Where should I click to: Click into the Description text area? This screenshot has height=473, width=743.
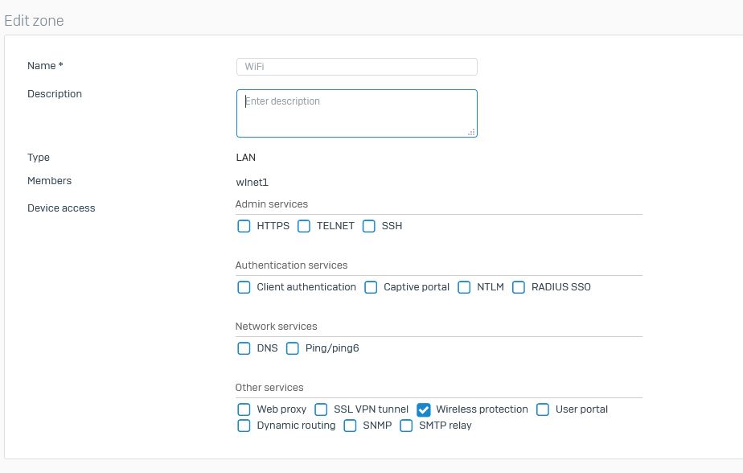coord(357,113)
